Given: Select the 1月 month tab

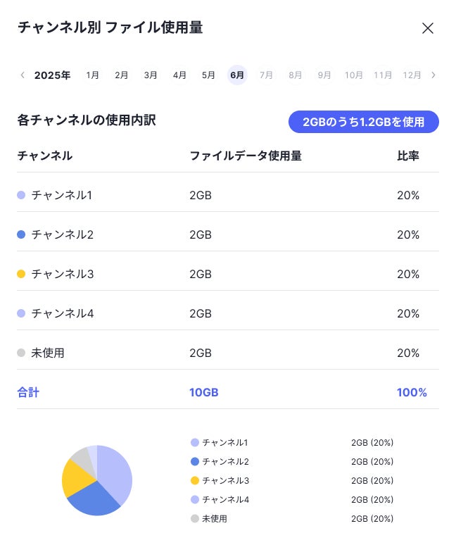Looking at the screenshot, I should pos(92,75).
